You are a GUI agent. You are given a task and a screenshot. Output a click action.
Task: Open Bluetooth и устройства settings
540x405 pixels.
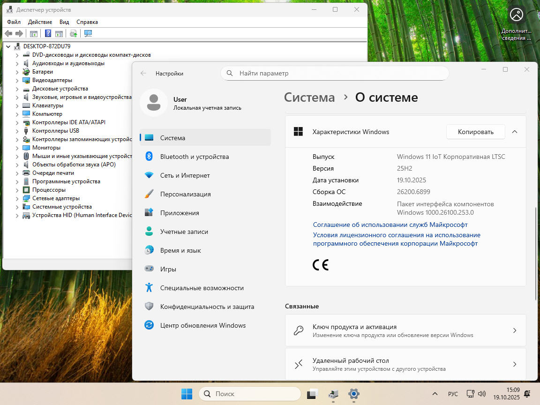tap(194, 157)
